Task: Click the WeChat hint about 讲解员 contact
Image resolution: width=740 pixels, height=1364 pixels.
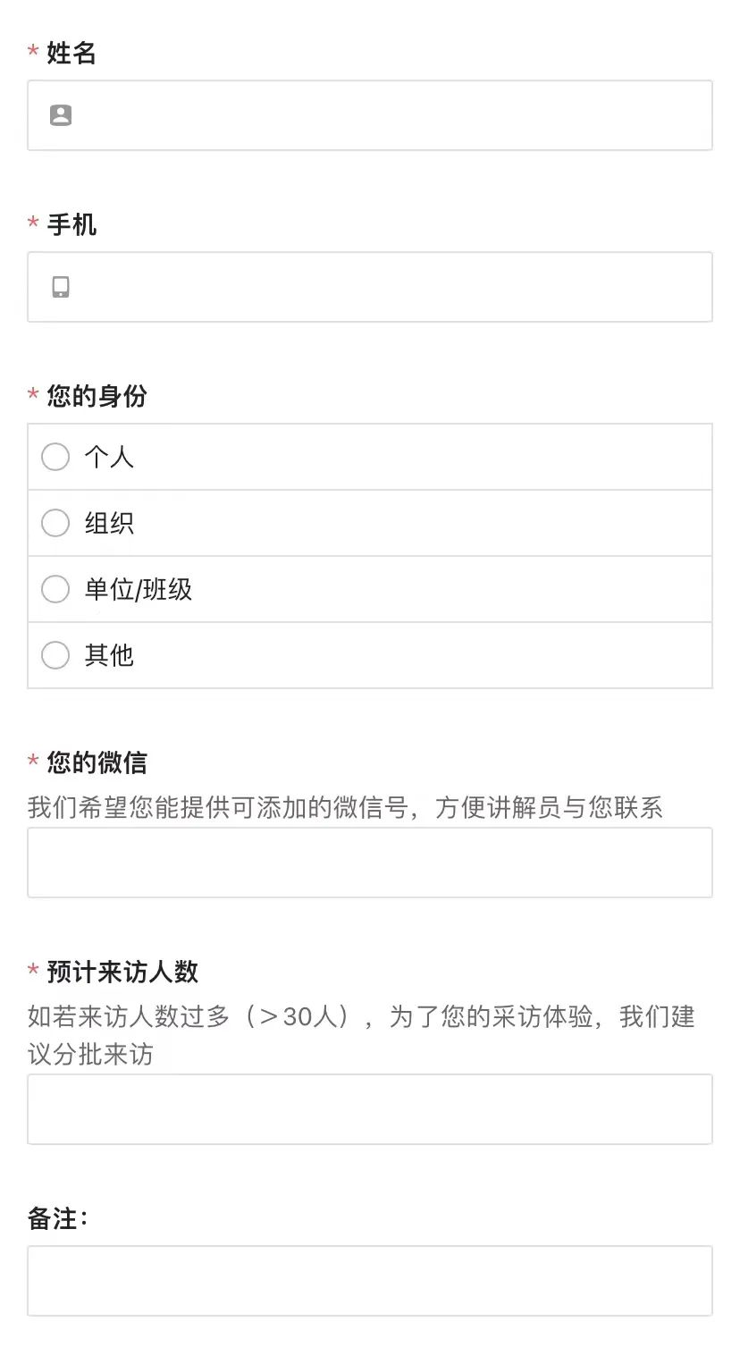Action: (x=345, y=808)
